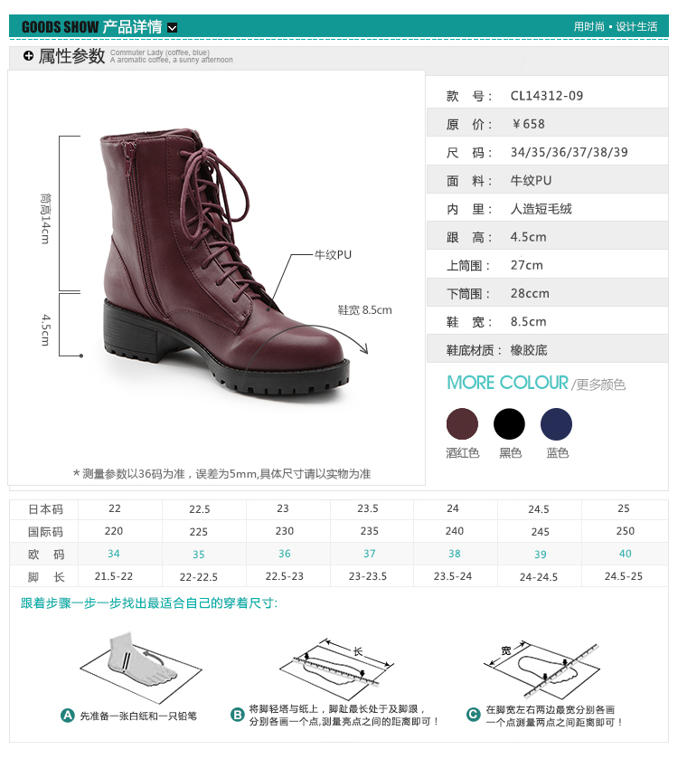Select the blue 蓝色 color swatch
Image resolution: width=678 pixels, height=759 pixels.
556,424
